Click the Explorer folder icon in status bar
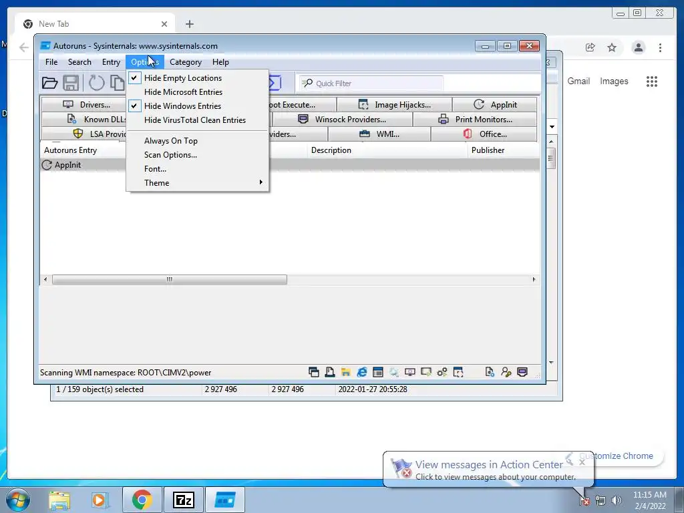The width and height of the screenshot is (684, 513). tap(346, 372)
